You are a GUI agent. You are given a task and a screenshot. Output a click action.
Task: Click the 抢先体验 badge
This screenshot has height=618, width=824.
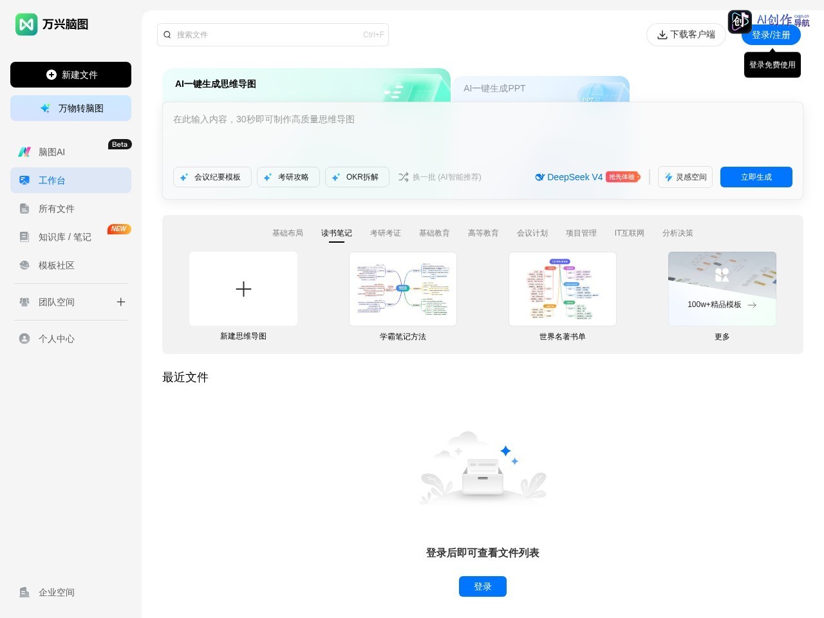[623, 177]
